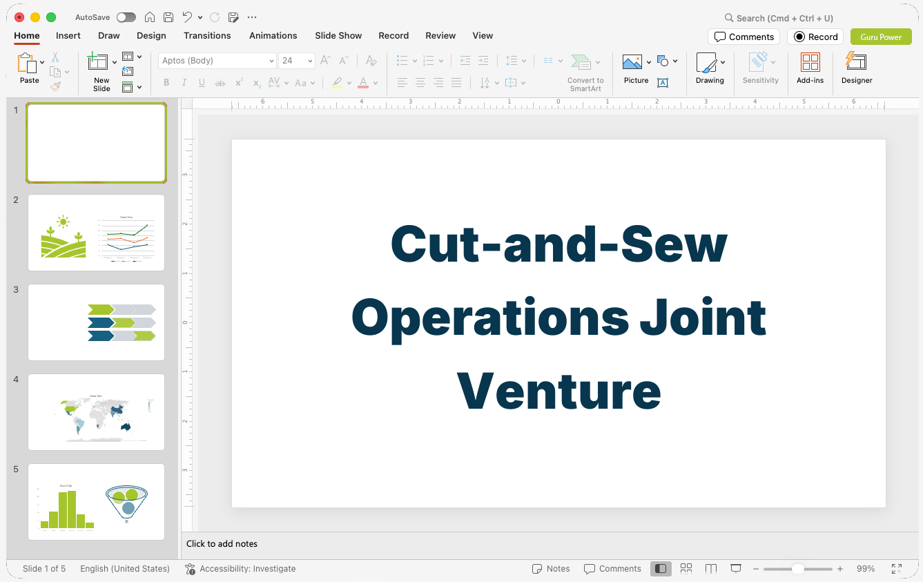Expand the bullets list dropdown arrow

coord(414,61)
